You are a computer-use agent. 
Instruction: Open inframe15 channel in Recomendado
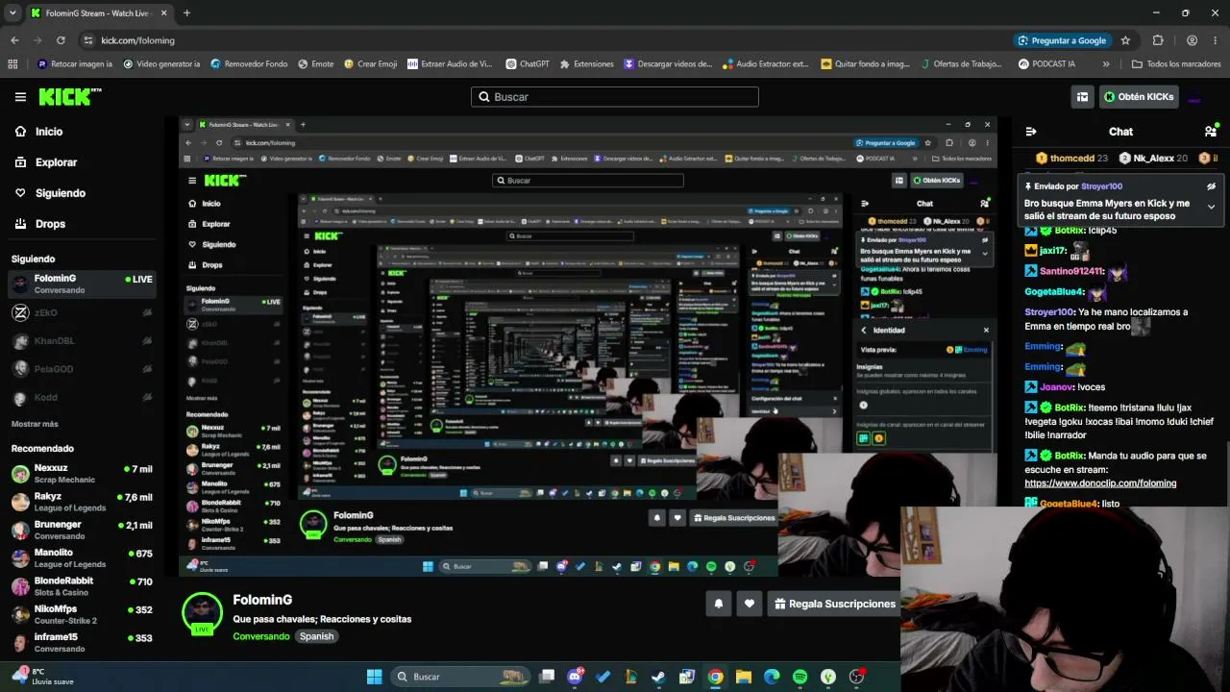[81, 642]
